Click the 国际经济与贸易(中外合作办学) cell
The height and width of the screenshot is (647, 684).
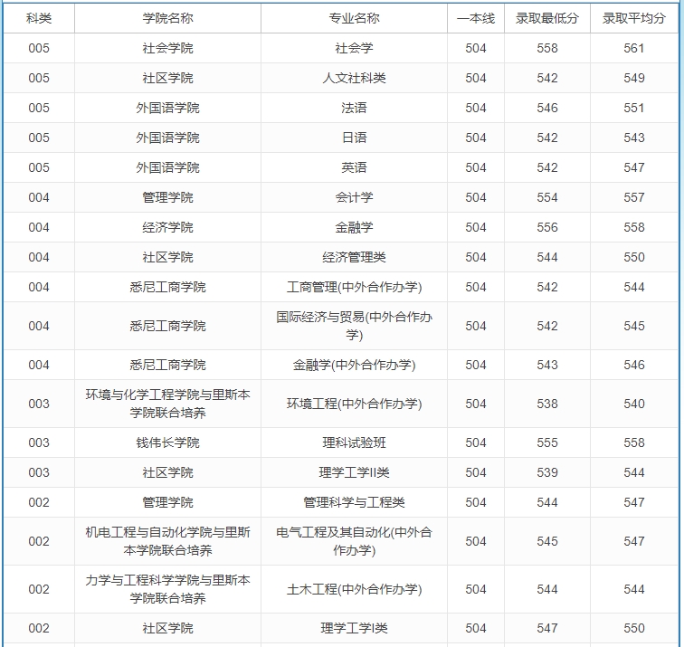pyautogui.click(x=354, y=326)
